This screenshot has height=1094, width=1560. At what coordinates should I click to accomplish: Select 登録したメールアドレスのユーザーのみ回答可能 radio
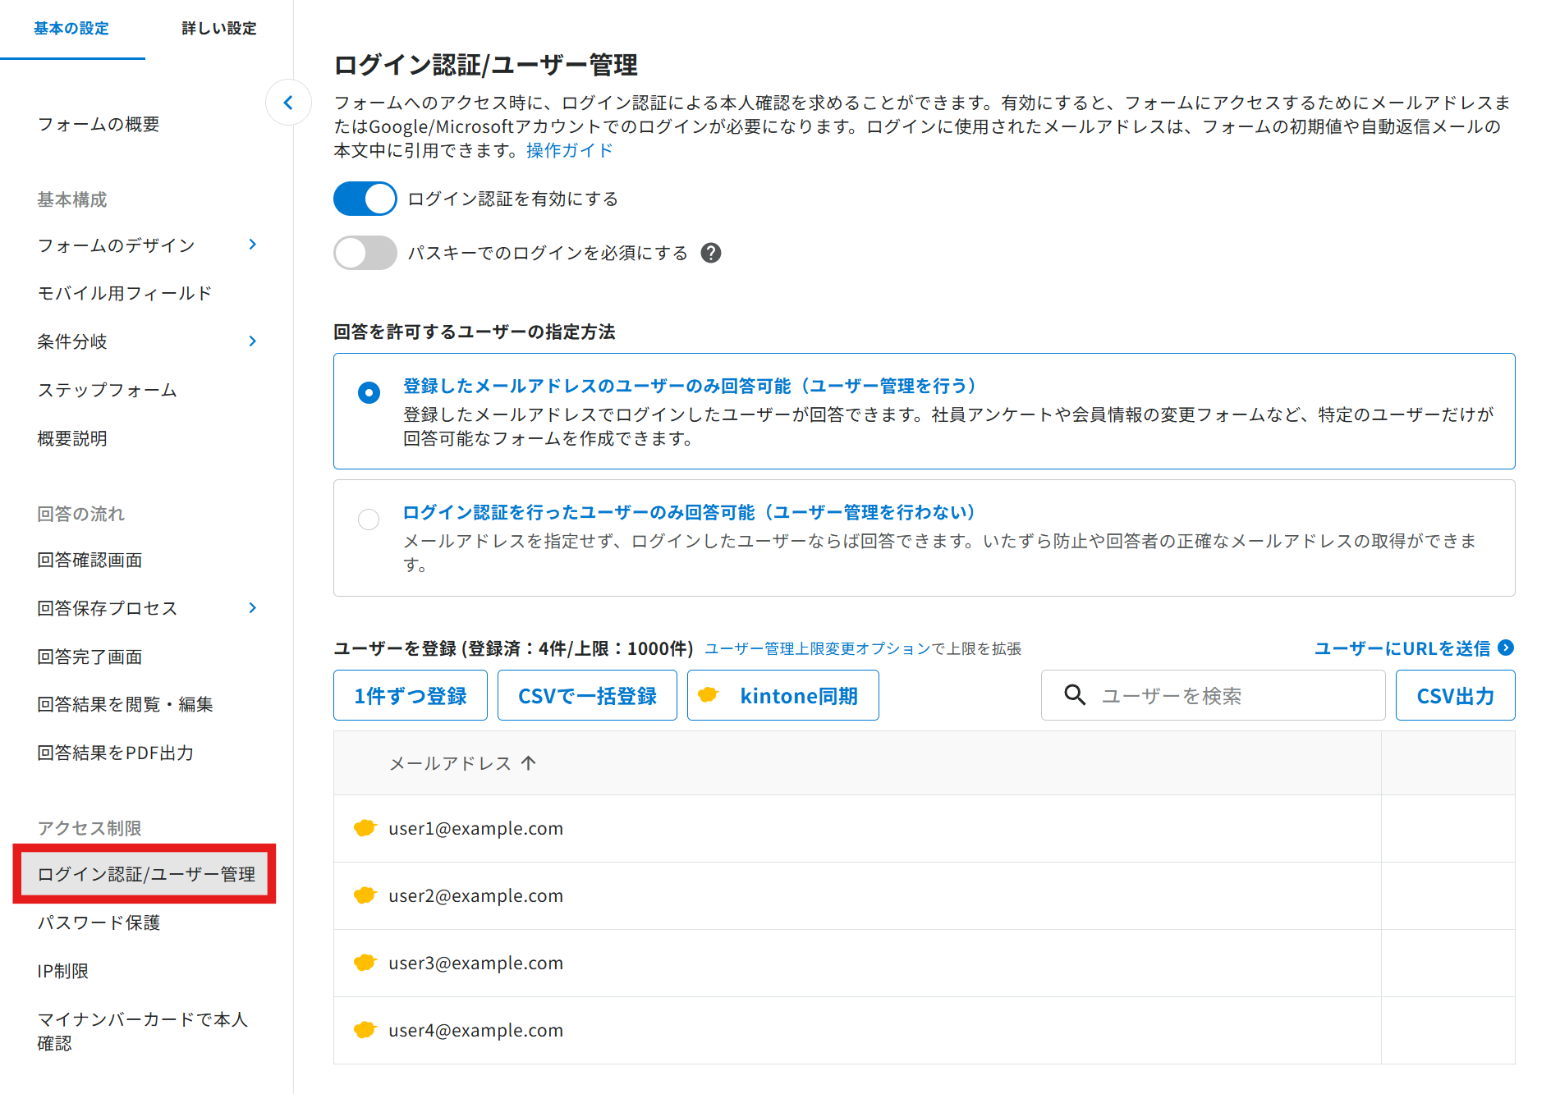(x=369, y=392)
